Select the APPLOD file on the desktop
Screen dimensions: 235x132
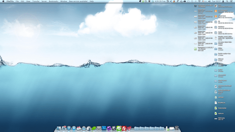click(x=219, y=97)
